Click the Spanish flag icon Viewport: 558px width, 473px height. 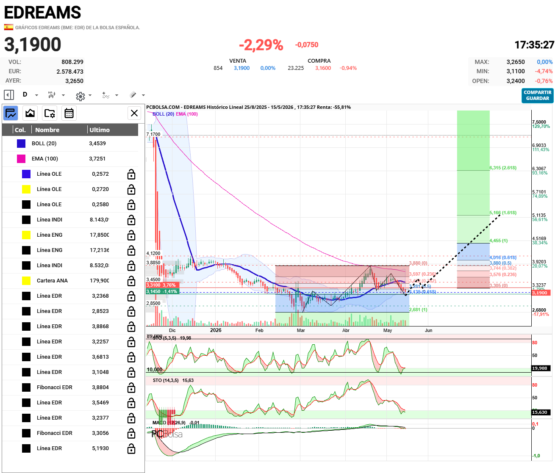click(8, 27)
